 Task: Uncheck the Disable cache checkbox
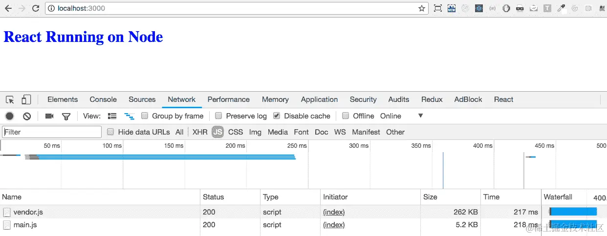pos(277,116)
